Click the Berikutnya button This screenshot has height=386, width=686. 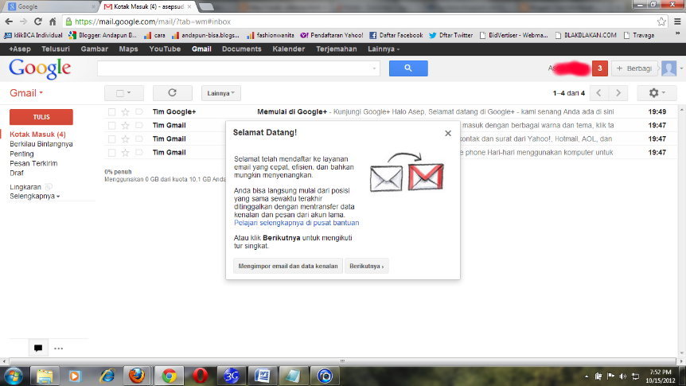point(367,266)
